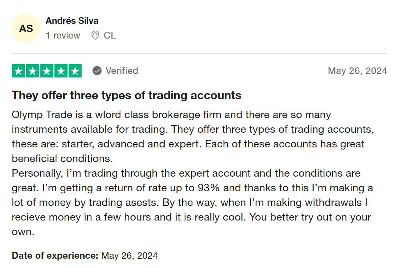Click the Verified label text
The image size is (395, 268).
pyautogui.click(x=122, y=71)
